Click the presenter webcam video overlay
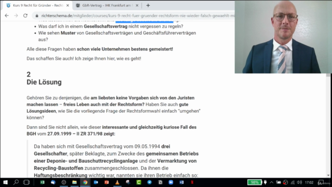The width and height of the screenshot is (332, 187). (283, 37)
